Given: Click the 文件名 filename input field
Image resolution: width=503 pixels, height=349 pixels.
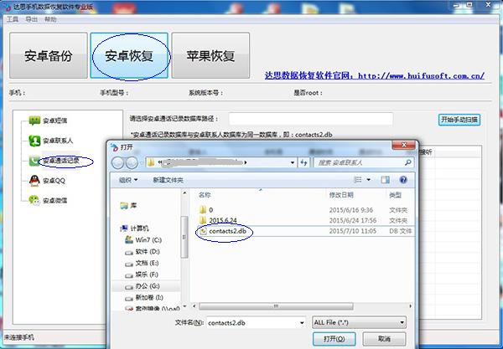Looking at the screenshot, I should (252, 322).
